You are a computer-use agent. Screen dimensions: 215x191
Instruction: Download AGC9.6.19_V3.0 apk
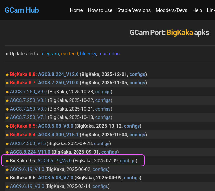(27, 186)
